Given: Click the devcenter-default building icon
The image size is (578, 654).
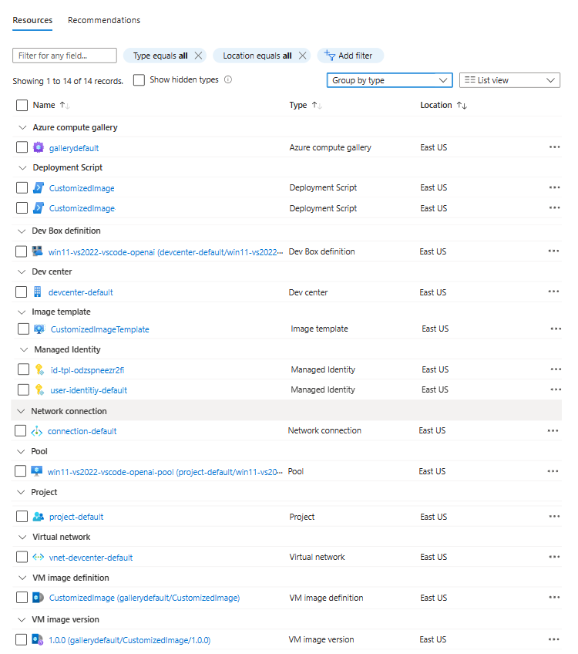Looking at the screenshot, I should coord(38,292).
